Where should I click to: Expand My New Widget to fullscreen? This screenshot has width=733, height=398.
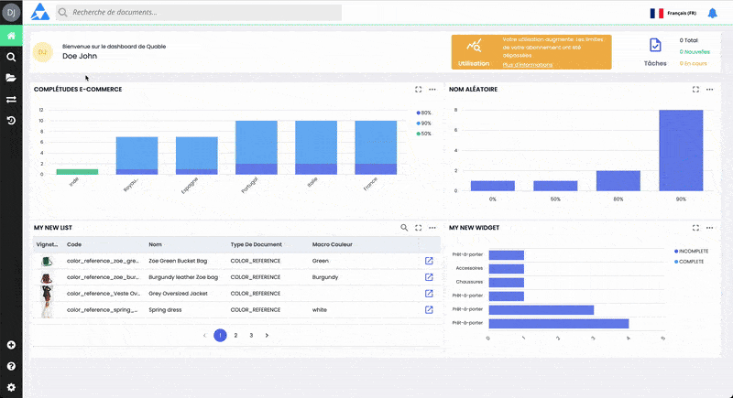point(695,228)
